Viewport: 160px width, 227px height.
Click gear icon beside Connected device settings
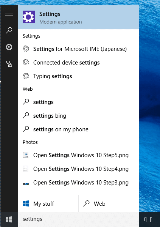pos(26,63)
